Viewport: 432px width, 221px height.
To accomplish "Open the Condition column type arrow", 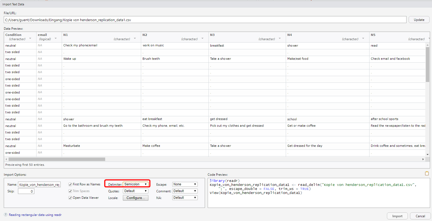I will coord(30,39).
